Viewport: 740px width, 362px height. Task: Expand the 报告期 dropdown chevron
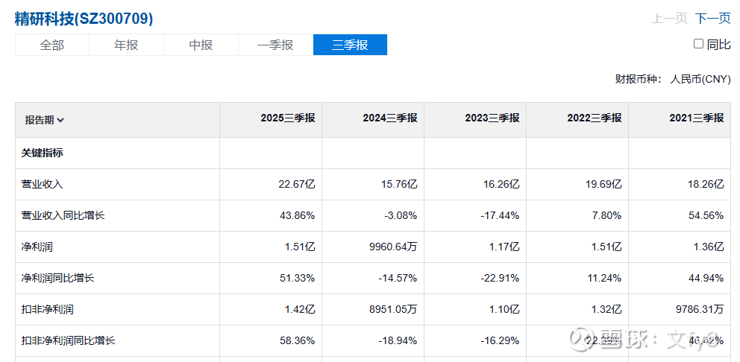(60, 120)
